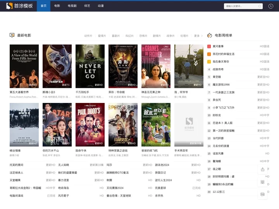Open the 特种突袭之逆战 poster
Image resolution: width=279 pixels, height=209 pixels.
click(123, 125)
